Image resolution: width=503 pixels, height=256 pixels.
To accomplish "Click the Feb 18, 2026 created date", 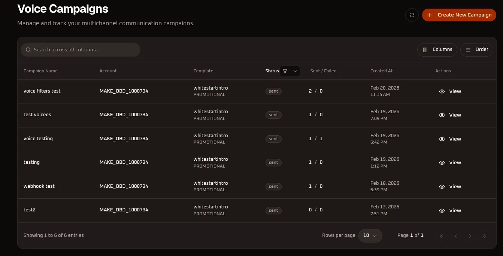I will pyautogui.click(x=385, y=183).
